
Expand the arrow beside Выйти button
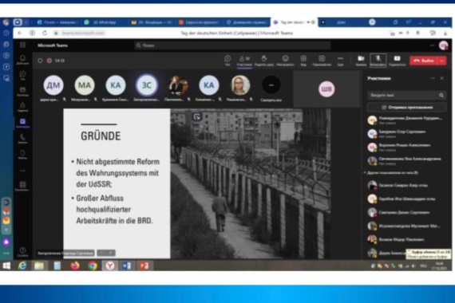[442, 61]
